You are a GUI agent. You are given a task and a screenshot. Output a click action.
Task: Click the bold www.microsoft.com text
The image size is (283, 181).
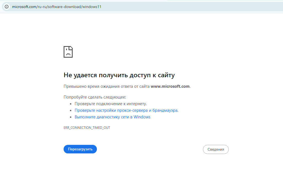pos(170,86)
